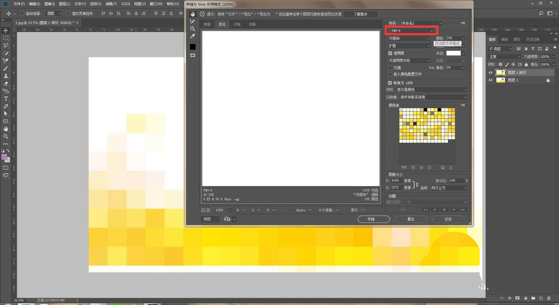
Task: Click the 百分比 percent input field
Action: (457, 180)
